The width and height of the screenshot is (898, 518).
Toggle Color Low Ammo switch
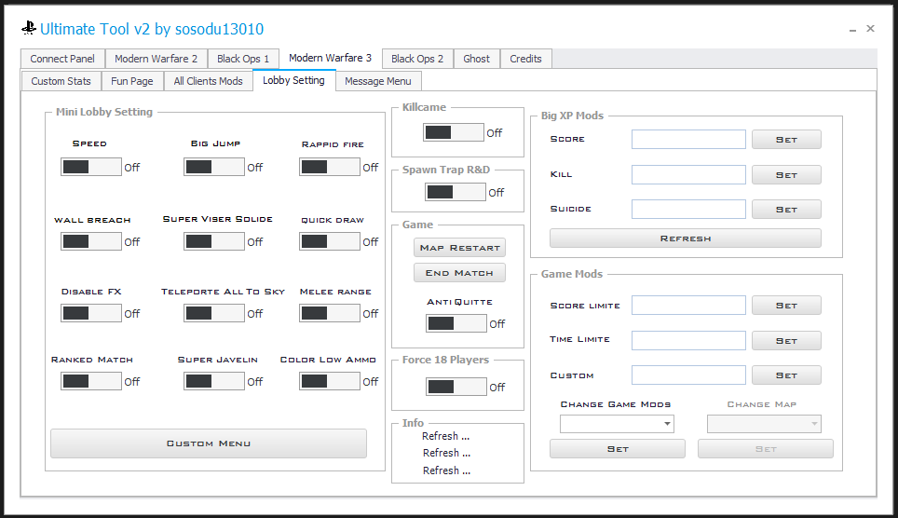tap(330, 381)
